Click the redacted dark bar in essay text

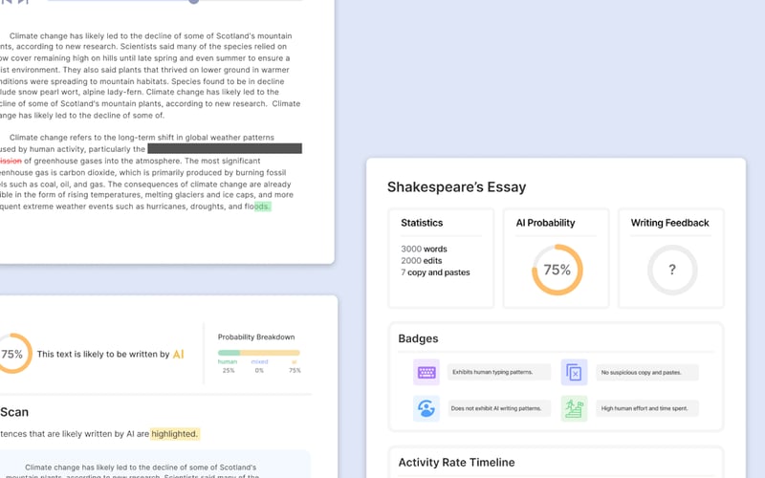click(x=225, y=148)
